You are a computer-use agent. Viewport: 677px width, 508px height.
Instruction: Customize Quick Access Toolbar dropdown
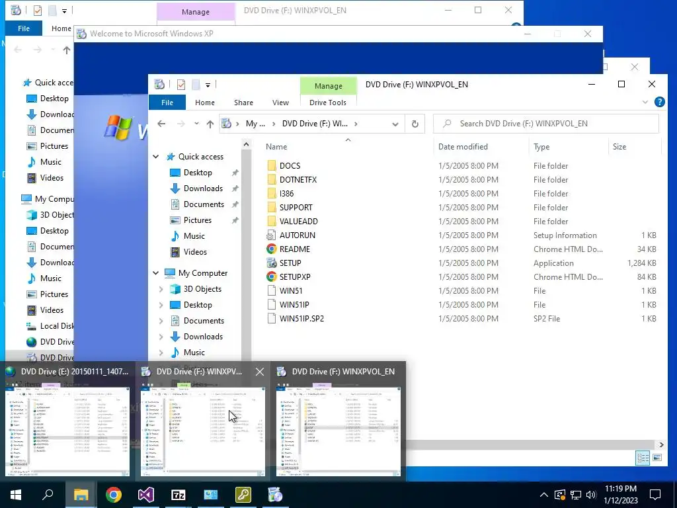tap(208, 85)
